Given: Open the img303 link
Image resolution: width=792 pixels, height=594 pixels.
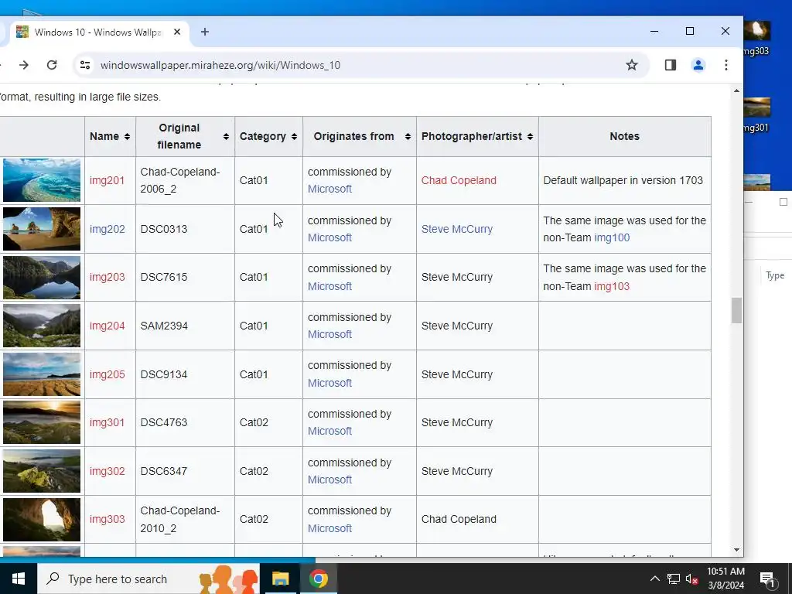Looking at the screenshot, I should [x=107, y=519].
